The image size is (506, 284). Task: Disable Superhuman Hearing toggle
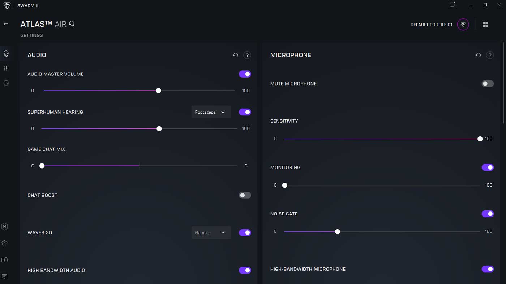click(x=245, y=112)
